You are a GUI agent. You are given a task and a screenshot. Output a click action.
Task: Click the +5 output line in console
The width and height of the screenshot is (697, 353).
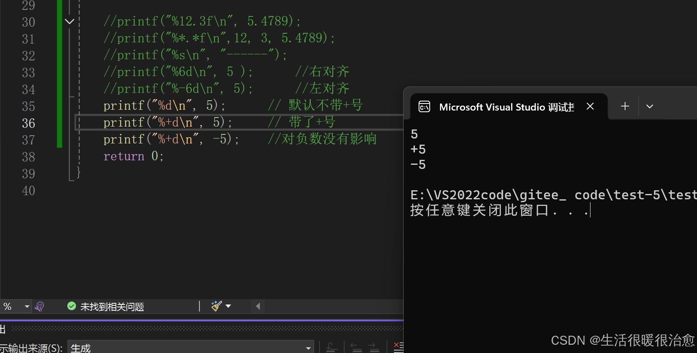418,150
